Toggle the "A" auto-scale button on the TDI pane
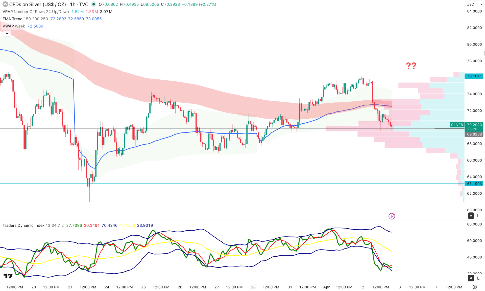Image resolution: width=485 pixels, height=291 pixels. [471, 278]
